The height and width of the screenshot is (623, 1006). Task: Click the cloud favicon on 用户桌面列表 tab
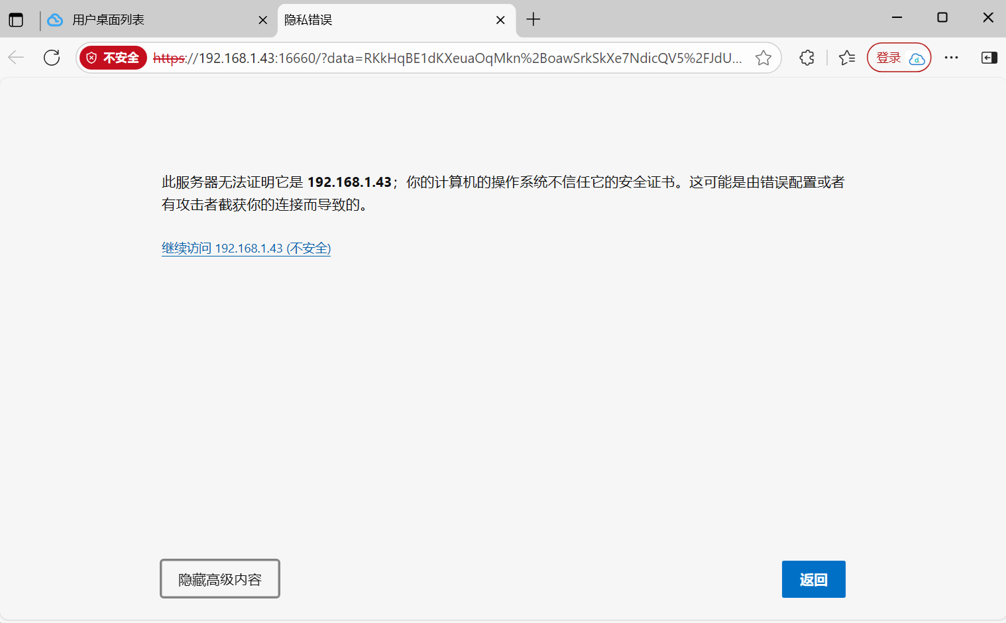(x=55, y=20)
